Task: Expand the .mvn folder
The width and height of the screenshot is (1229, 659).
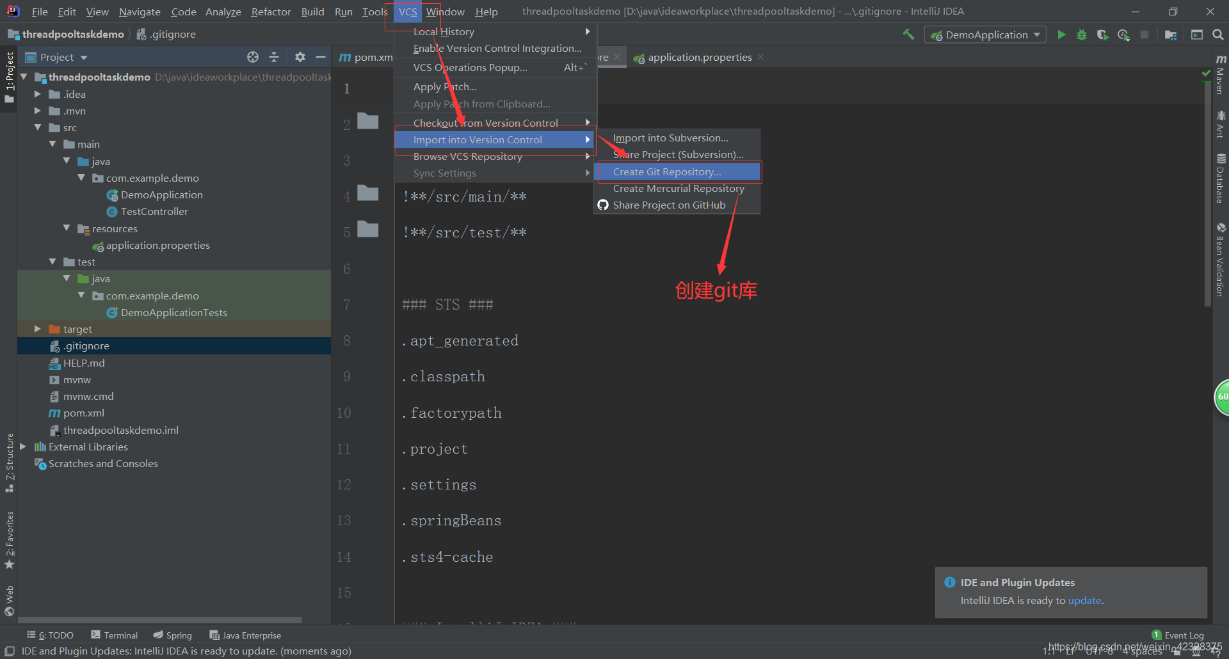Action: (38, 111)
